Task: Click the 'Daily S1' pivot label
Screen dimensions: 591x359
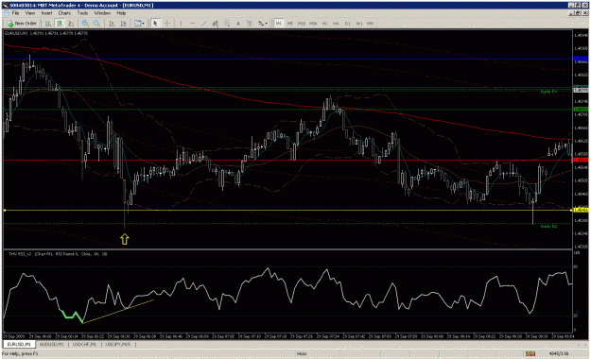Action: click(548, 92)
